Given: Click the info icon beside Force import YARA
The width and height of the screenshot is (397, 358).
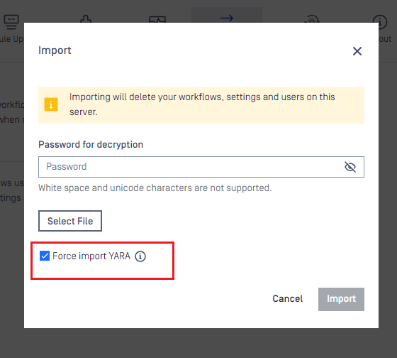Looking at the screenshot, I should [x=140, y=256].
